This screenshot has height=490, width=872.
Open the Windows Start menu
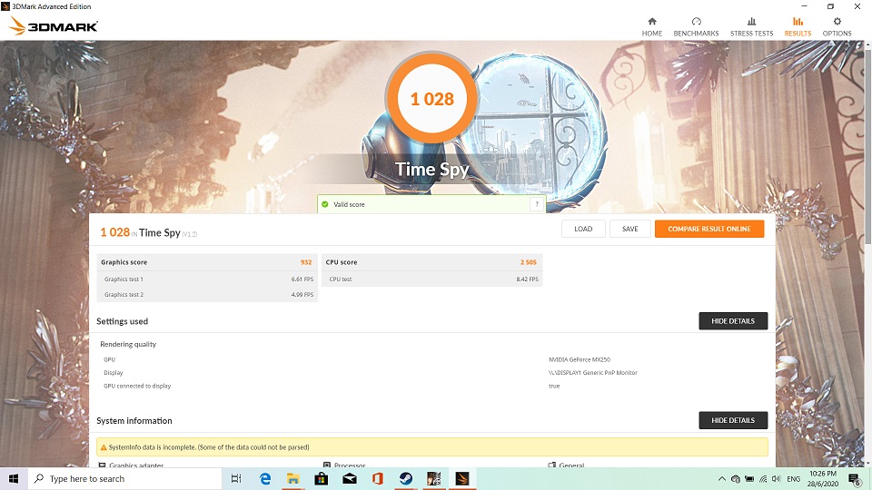(14, 479)
